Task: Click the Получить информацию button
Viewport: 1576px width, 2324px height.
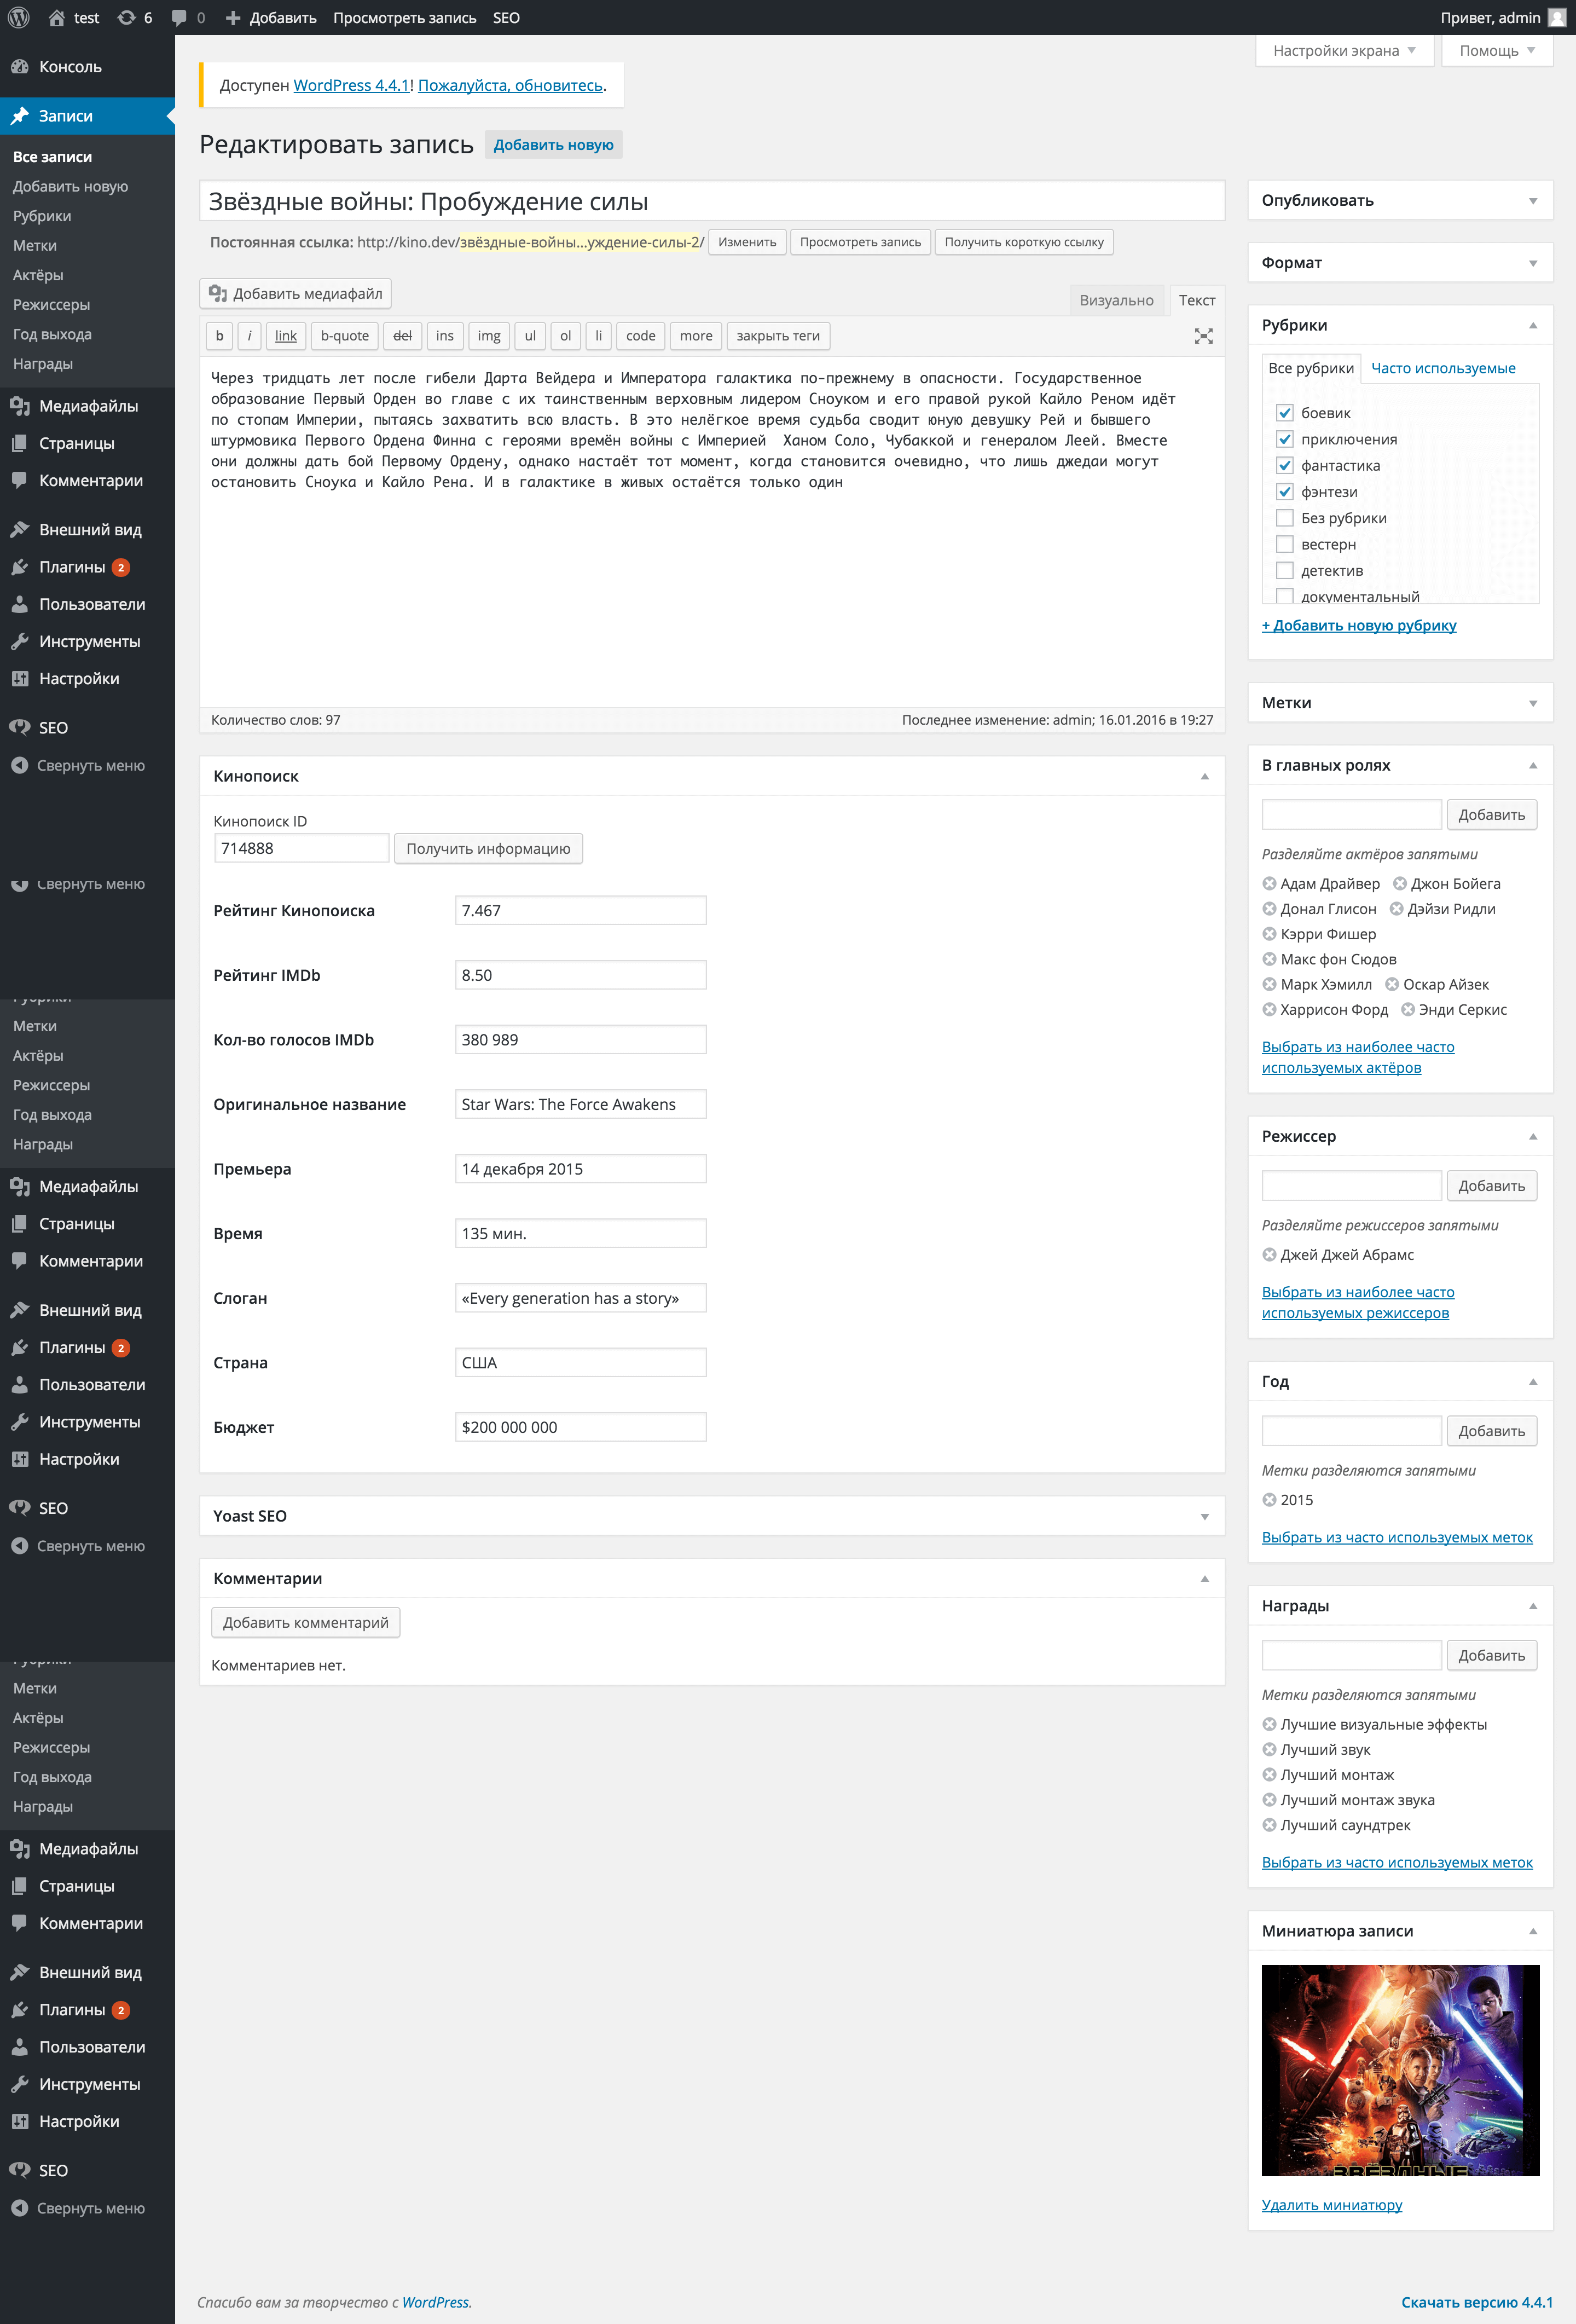Action: click(x=488, y=849)
